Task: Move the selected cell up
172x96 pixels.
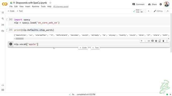Action: 142,41
